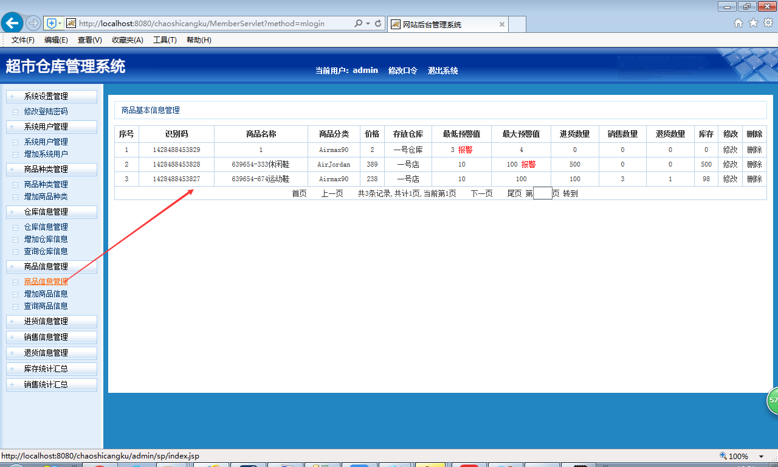Click 修改口令 in the header
The width and height of the screenshot is (778, 467).
pos(403,71)
